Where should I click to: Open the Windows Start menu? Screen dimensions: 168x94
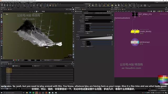click(x=2, y=93)
